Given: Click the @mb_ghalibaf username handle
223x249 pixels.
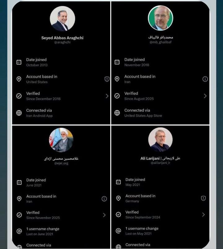Looking at the screenshot, I should (x=160, y=42).
